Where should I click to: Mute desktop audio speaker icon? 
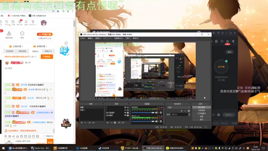[156, 112]
